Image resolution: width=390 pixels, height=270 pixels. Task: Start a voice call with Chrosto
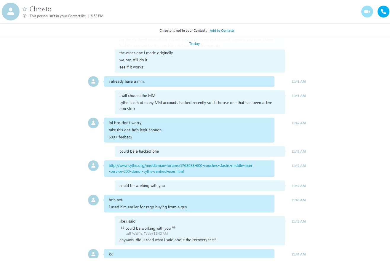[383, 12]
